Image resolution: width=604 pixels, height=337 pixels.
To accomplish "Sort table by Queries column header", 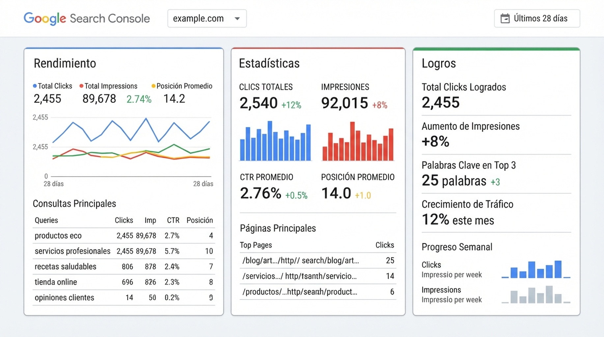I will coord(46,220).
